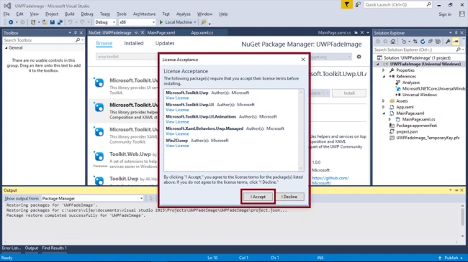Click the green Start debugging arrow
Screen dimensions: 468x262
(x=161, y=22)
